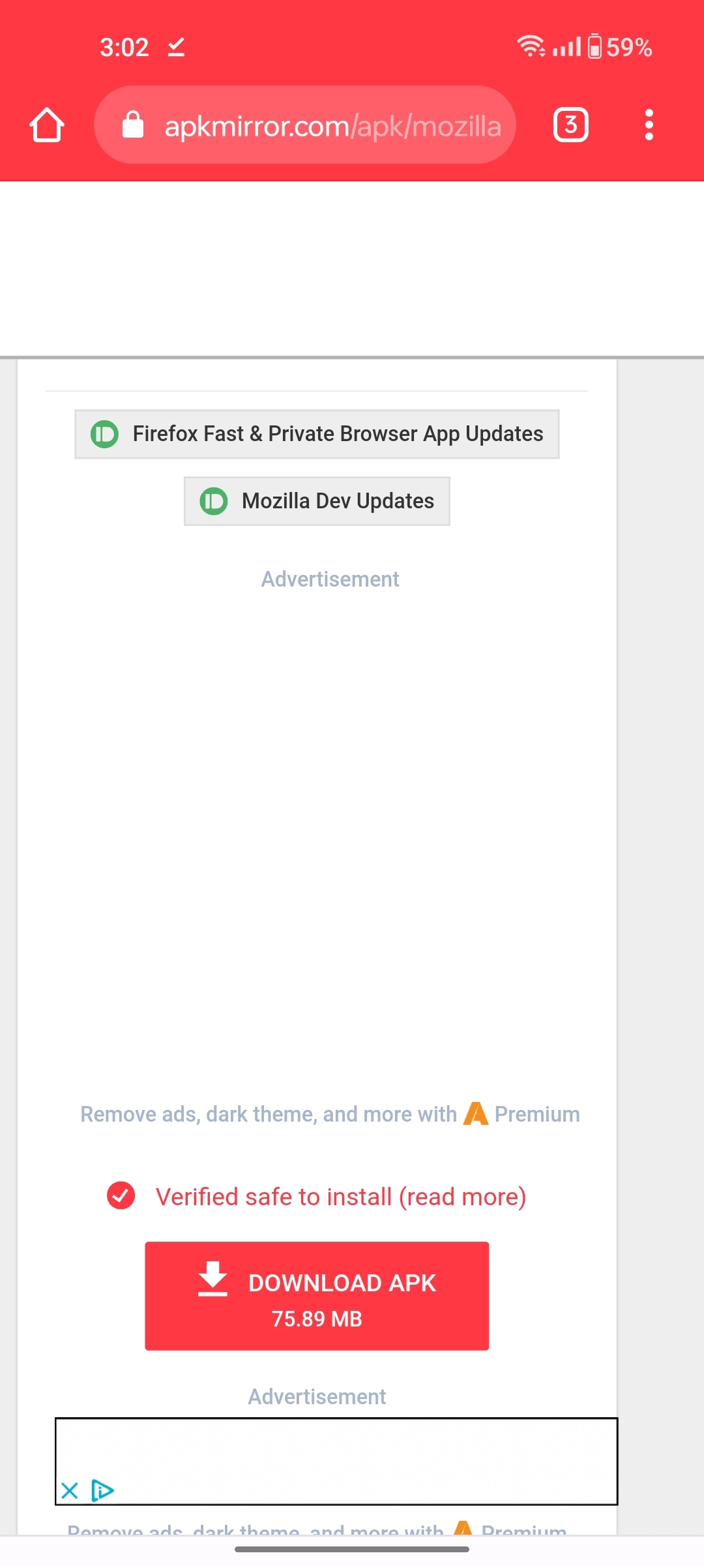The height and width of the screenshot is (1566, 704).
Task: Open the 'read more' safety link
Action: 464,1196
